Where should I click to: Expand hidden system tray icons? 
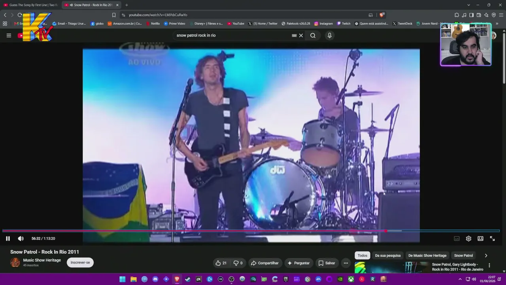click(x=460, y=279)
